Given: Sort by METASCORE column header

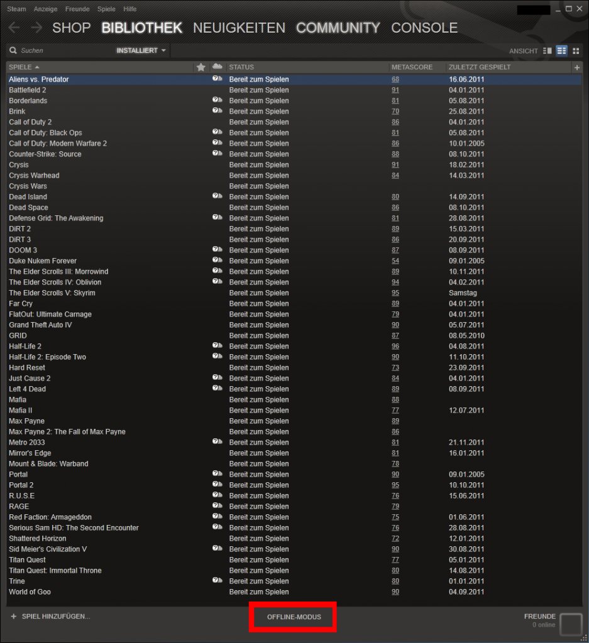Looking at the screenshot, I should (x=412, y=67).
